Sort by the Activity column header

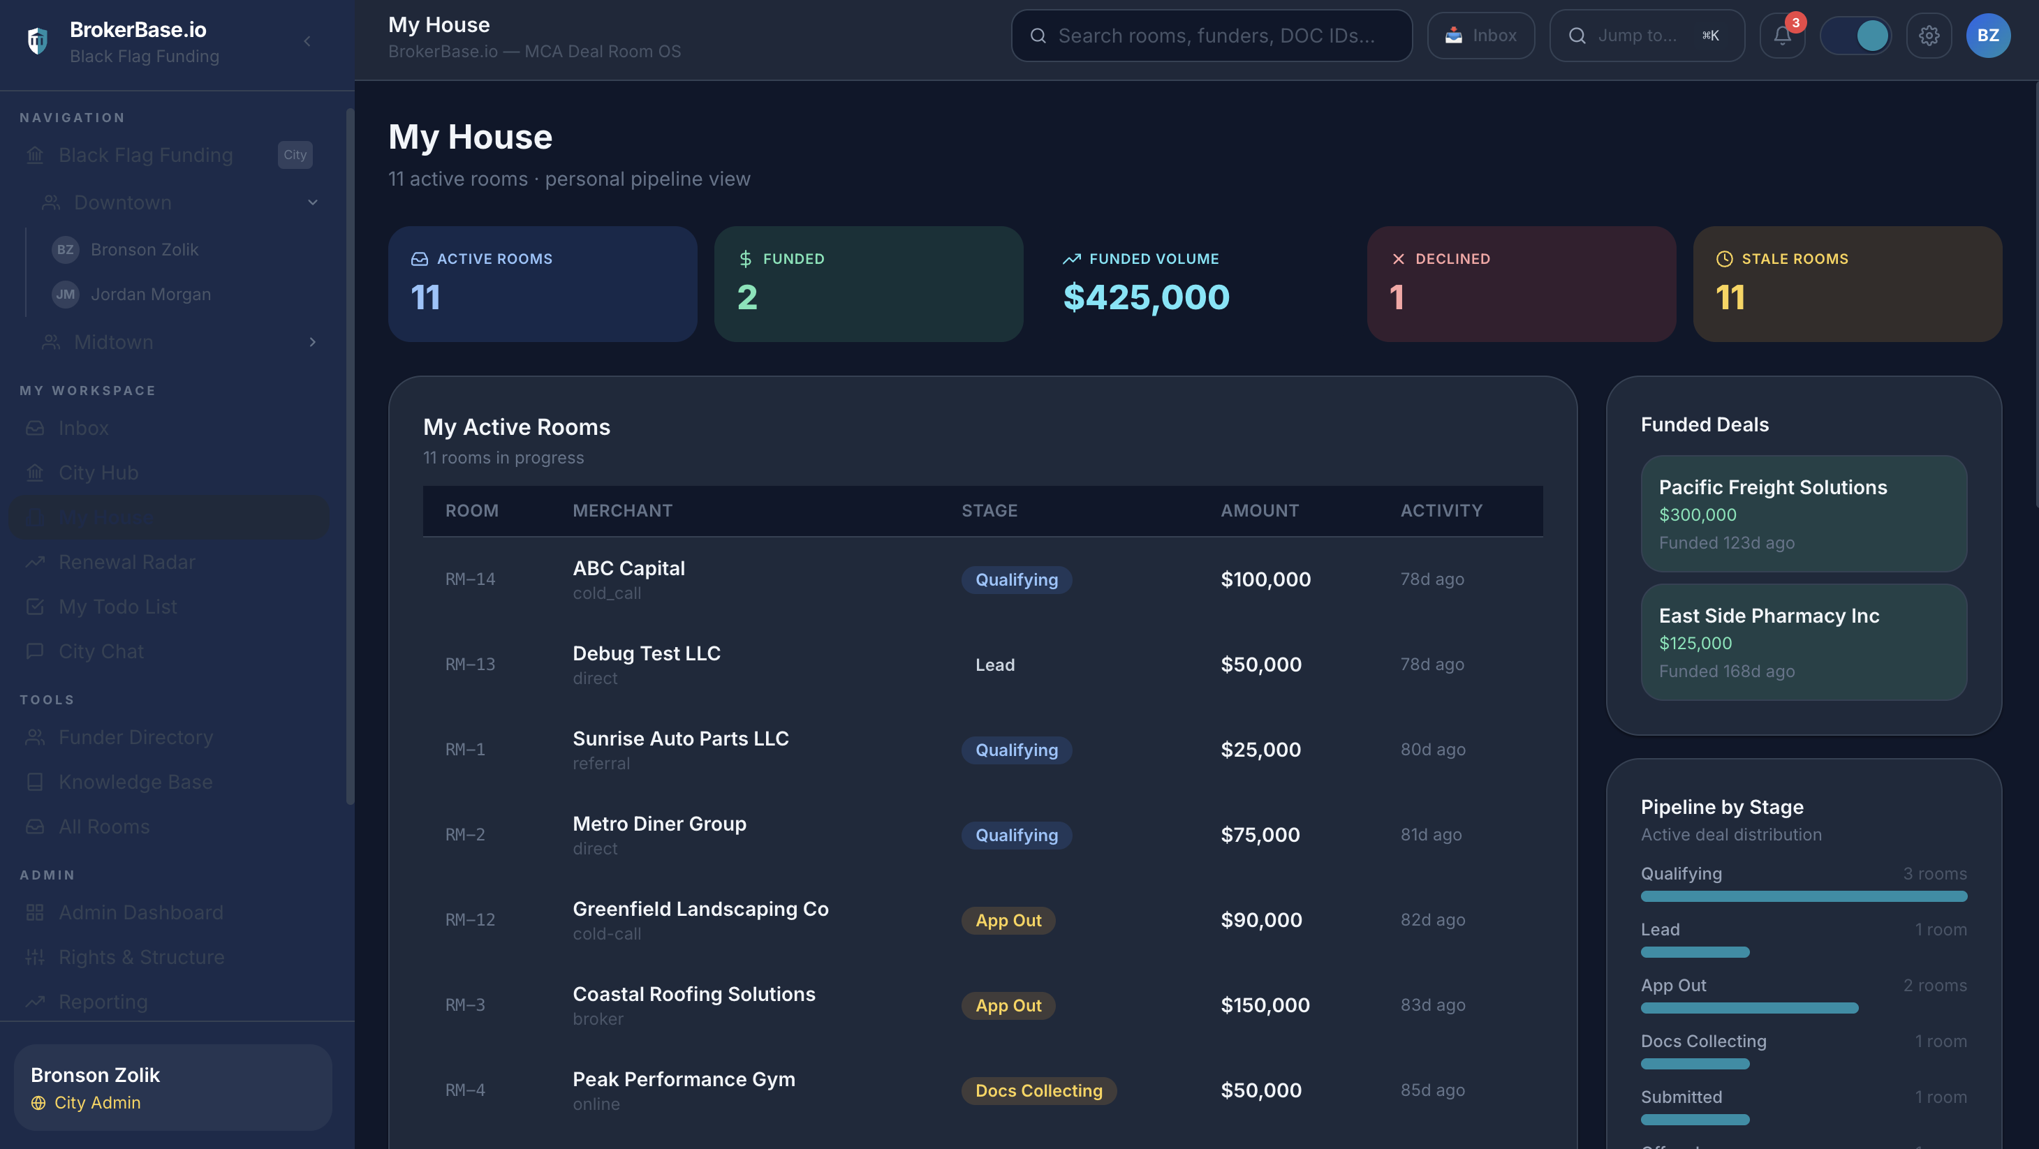[1441, 511]
